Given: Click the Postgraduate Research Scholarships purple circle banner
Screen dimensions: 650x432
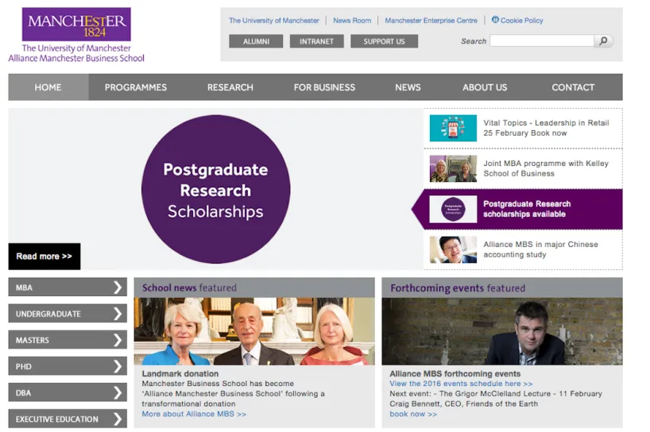Looking at the screenshot, I should pyautogui.click(x=215, y=189).
